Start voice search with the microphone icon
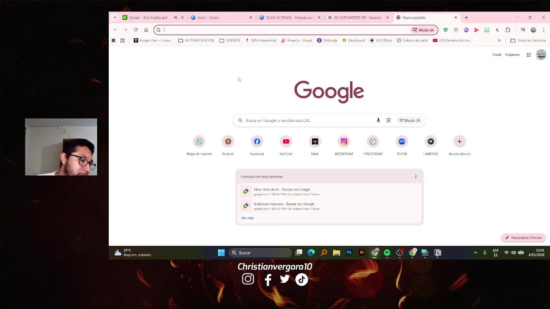 (378, 121)
